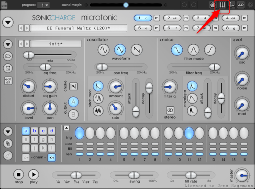Copy pattern using the copy icon
The height and width of the screenshot is (189, 255).
[8, 143]
